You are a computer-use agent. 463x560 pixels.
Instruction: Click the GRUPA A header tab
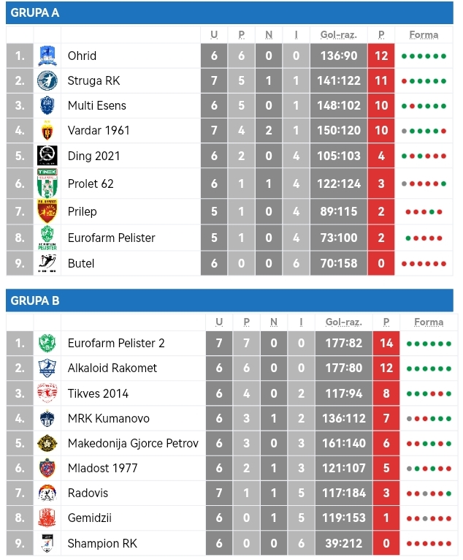[x=35, y=13]
